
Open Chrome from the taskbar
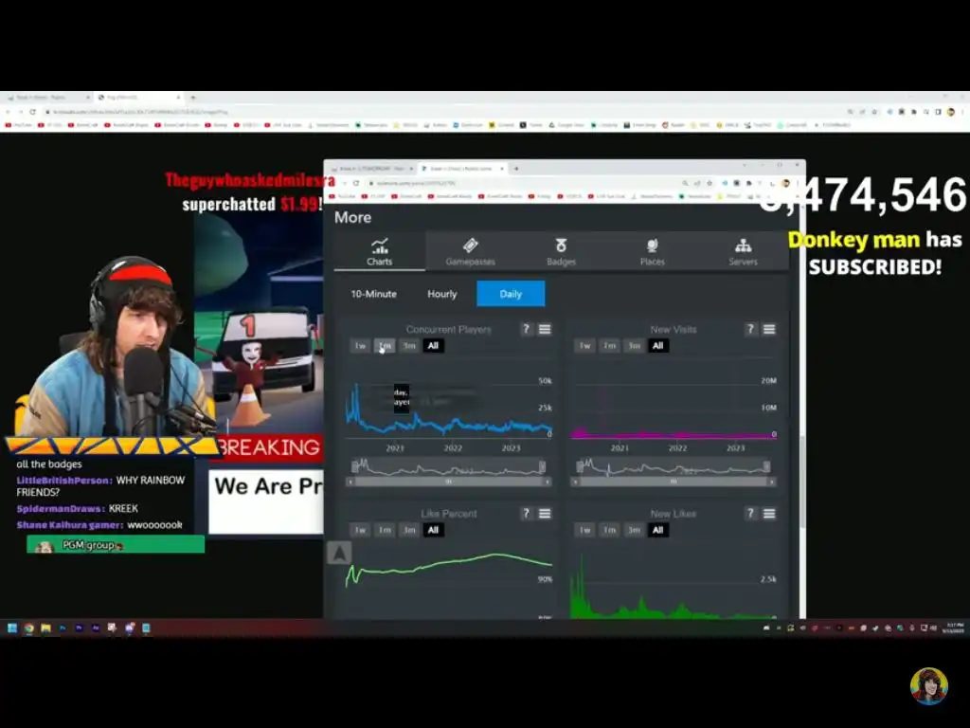(x=28, y=628)
